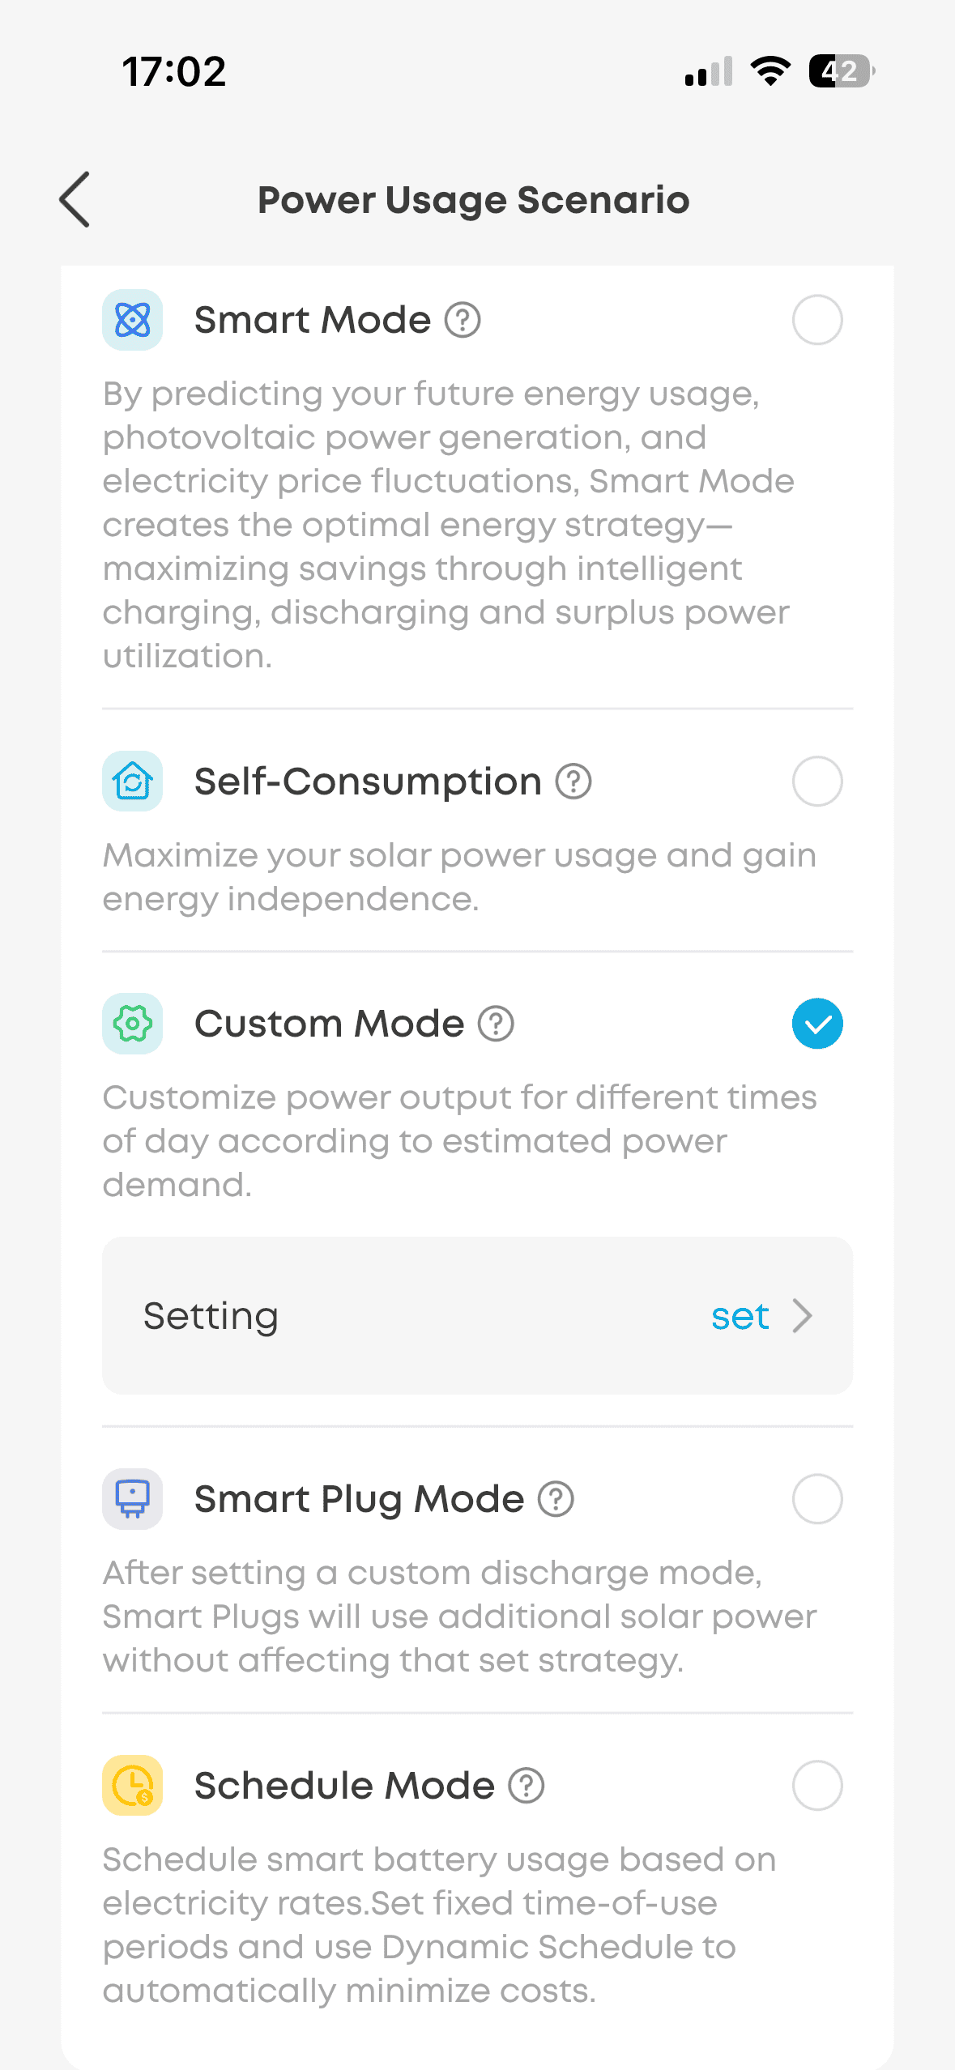The height and width of the screenshot is (2070, 955).
Task: Tap the Custom Mode gear icon
Action: [x=133, y=1024]
